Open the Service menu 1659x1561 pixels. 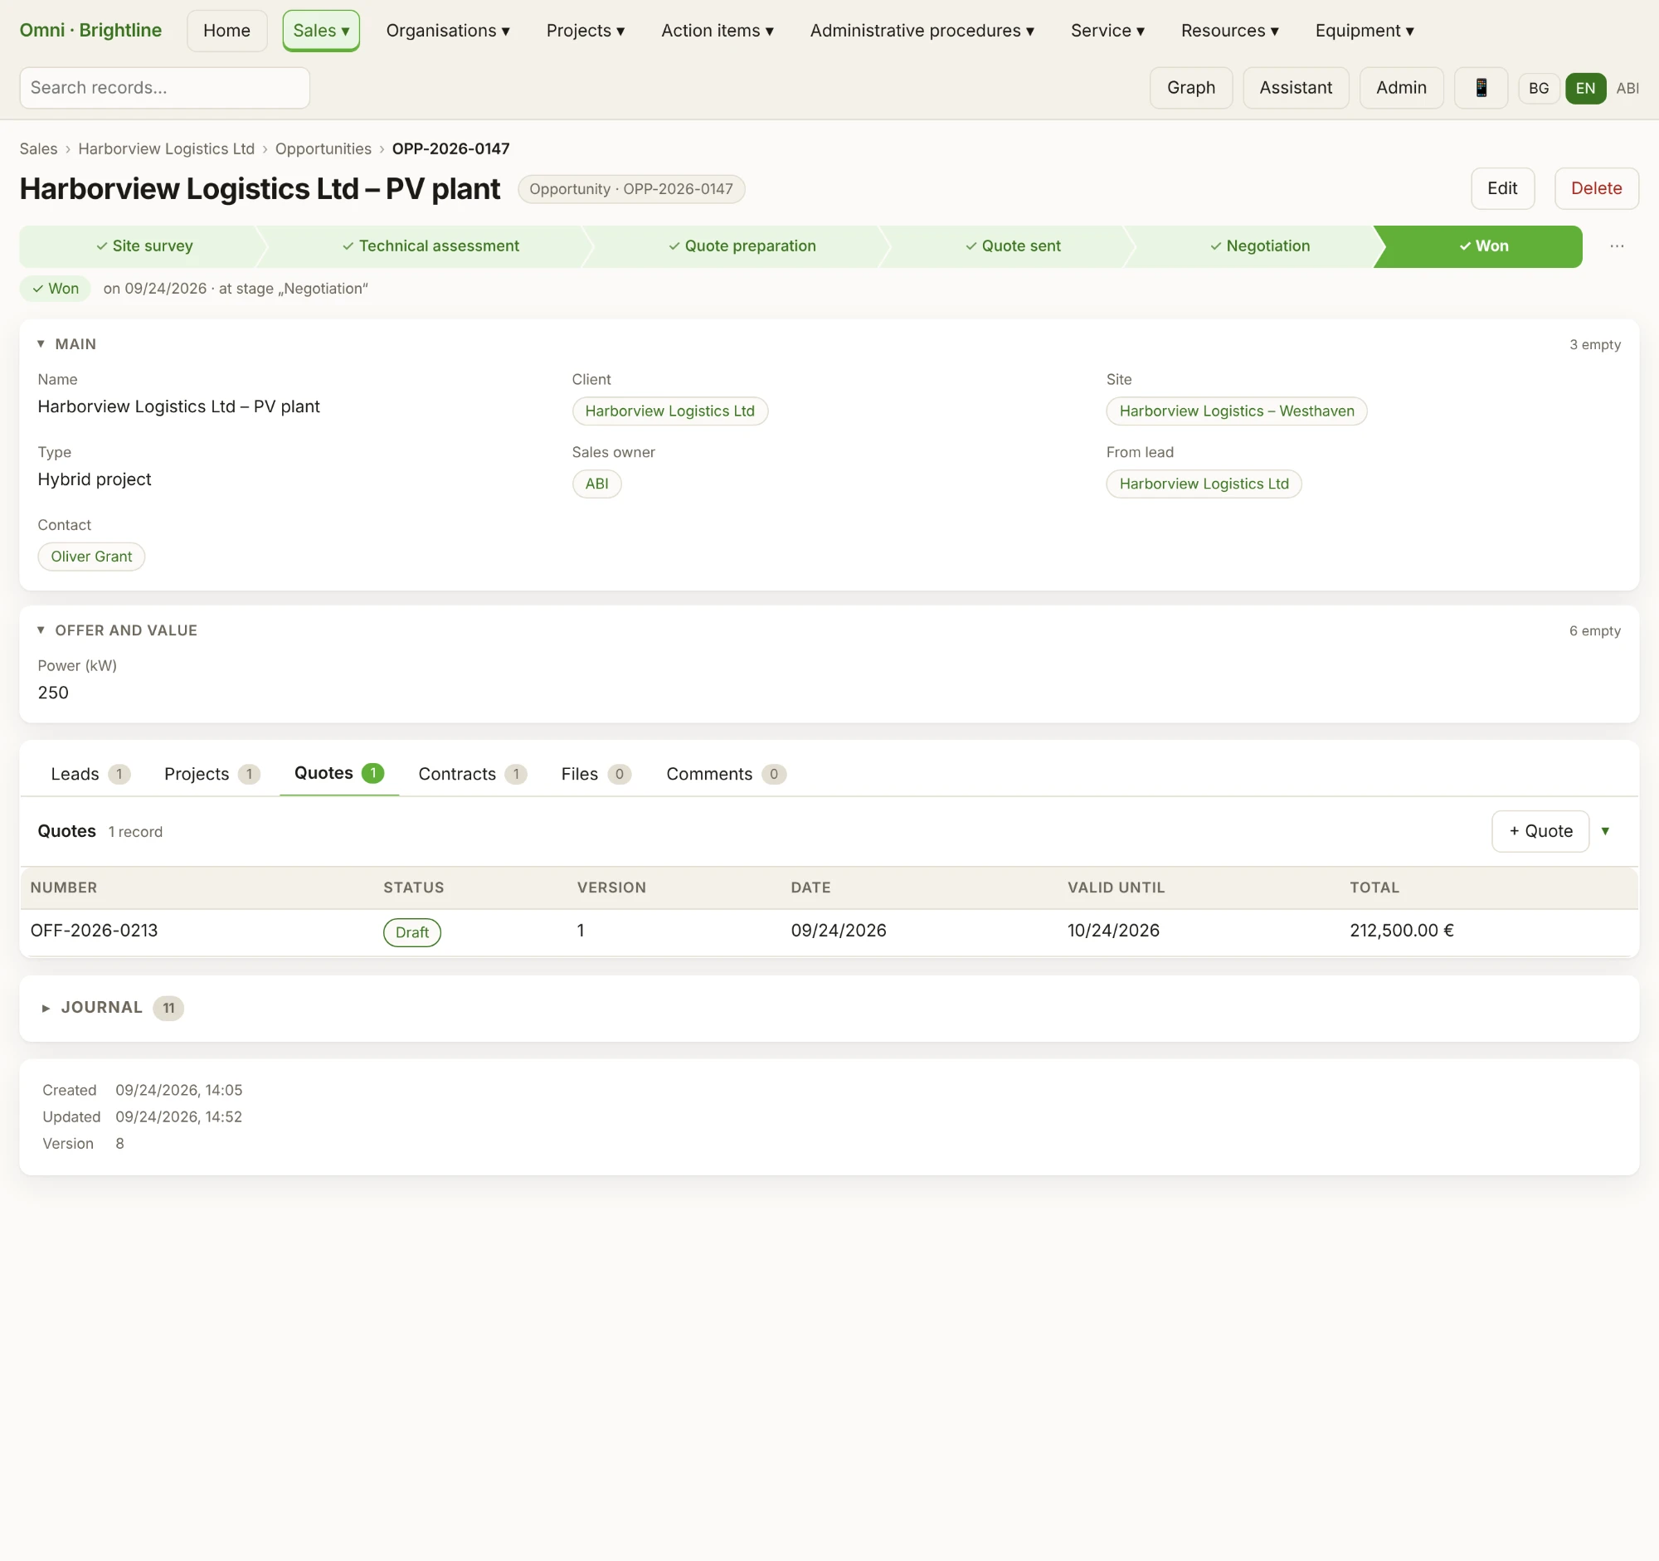pyautogui.click(x=1107, y=31)
